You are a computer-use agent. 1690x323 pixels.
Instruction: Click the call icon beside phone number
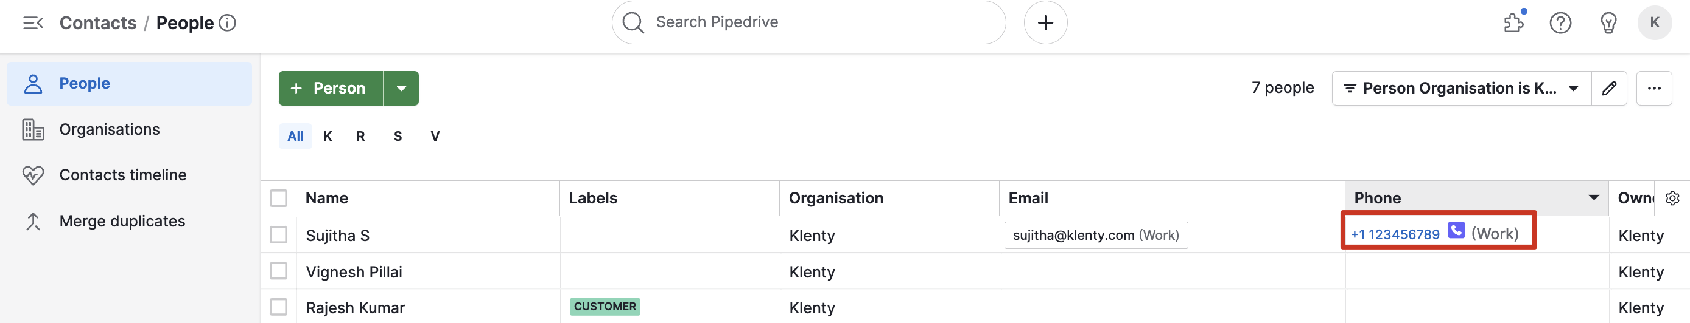pyautogui.click(x=1456, y=230)
